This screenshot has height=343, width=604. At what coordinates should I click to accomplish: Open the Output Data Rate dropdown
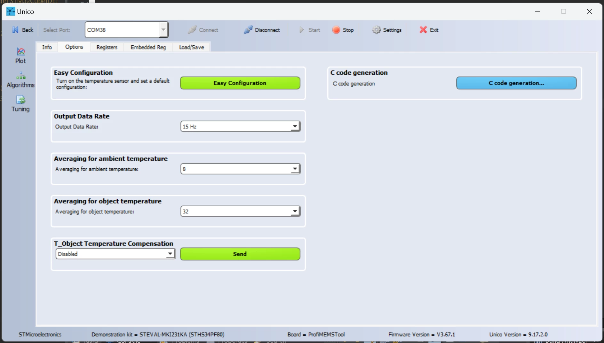(295, 126)
